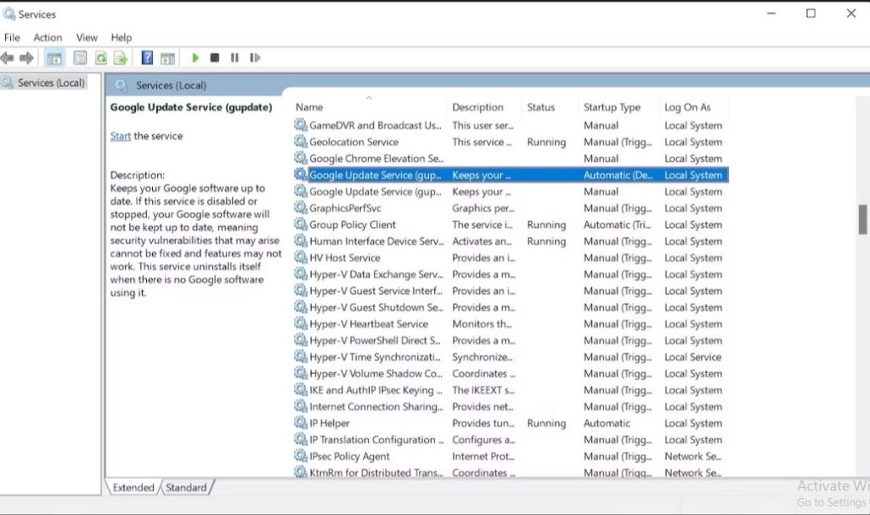
Task: Select IKE and AuthIP IPsec Keying row
Action: (511, 390)
